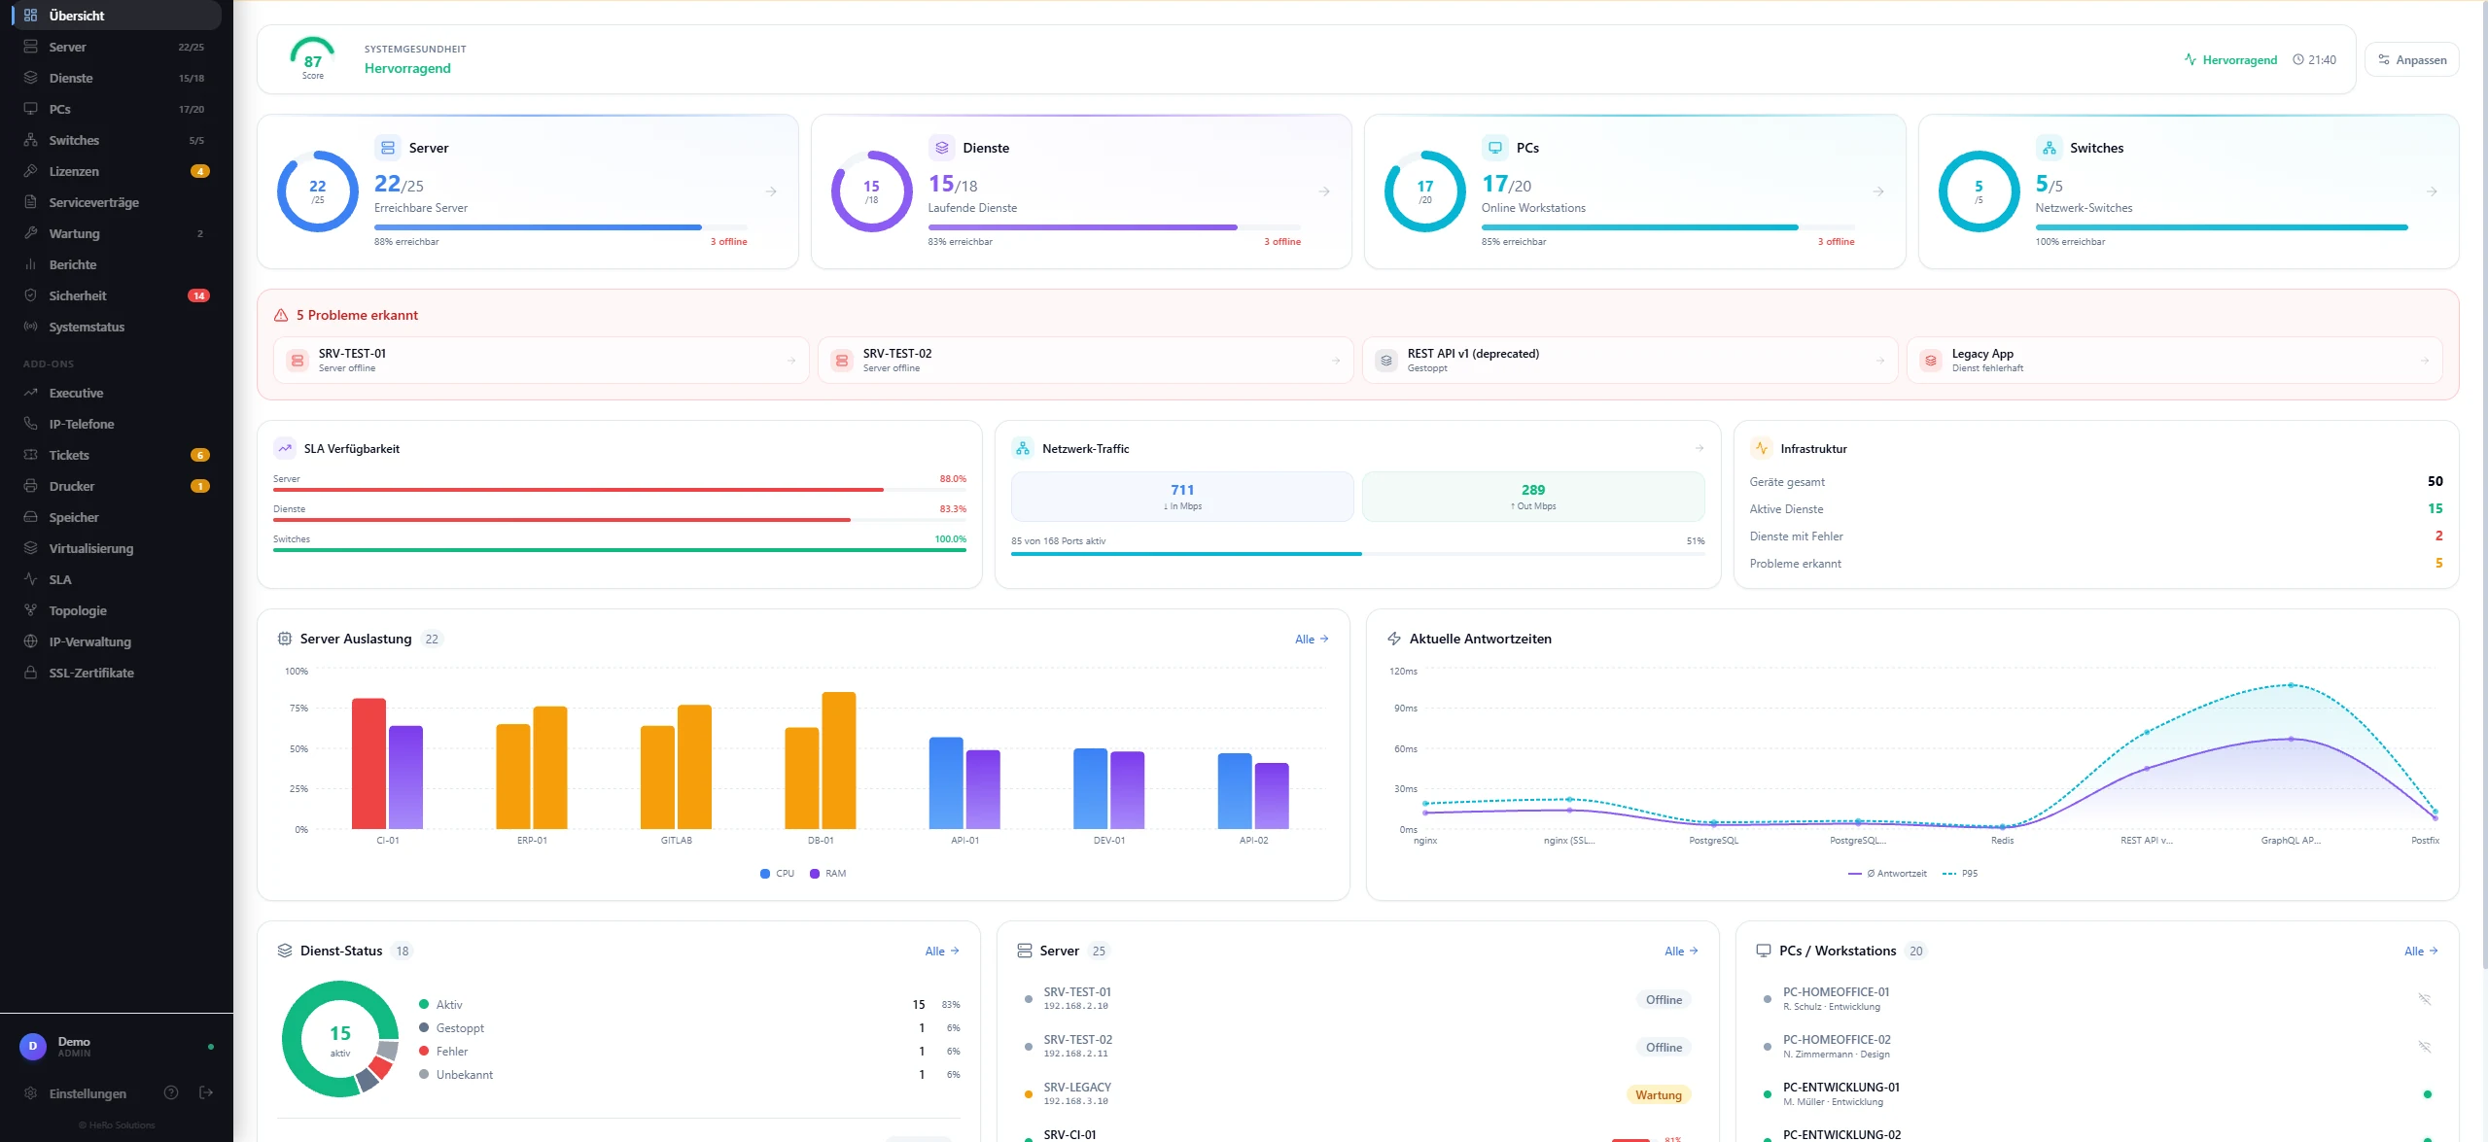Click the Wartung wrench icon

(x=31, y=233)
